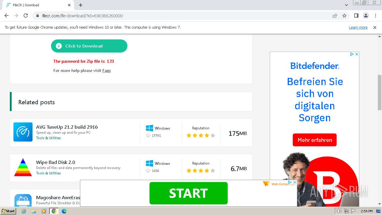Click the taskbar clock showing 2:54 PM

coord(366,211)
